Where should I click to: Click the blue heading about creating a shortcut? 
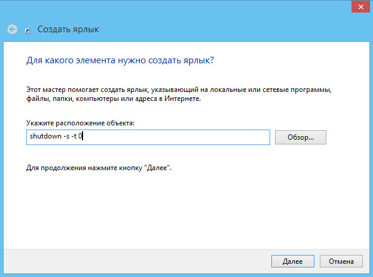(120, 60)
